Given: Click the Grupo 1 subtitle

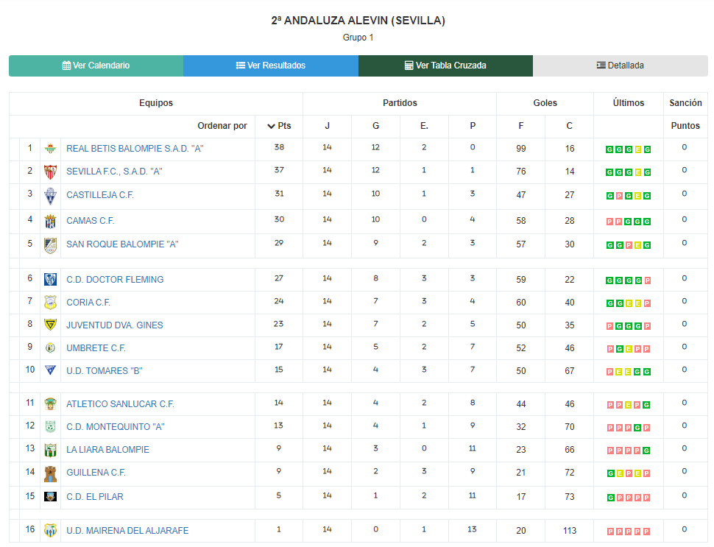Looking at the screenshot, I should tap(358, 38).
